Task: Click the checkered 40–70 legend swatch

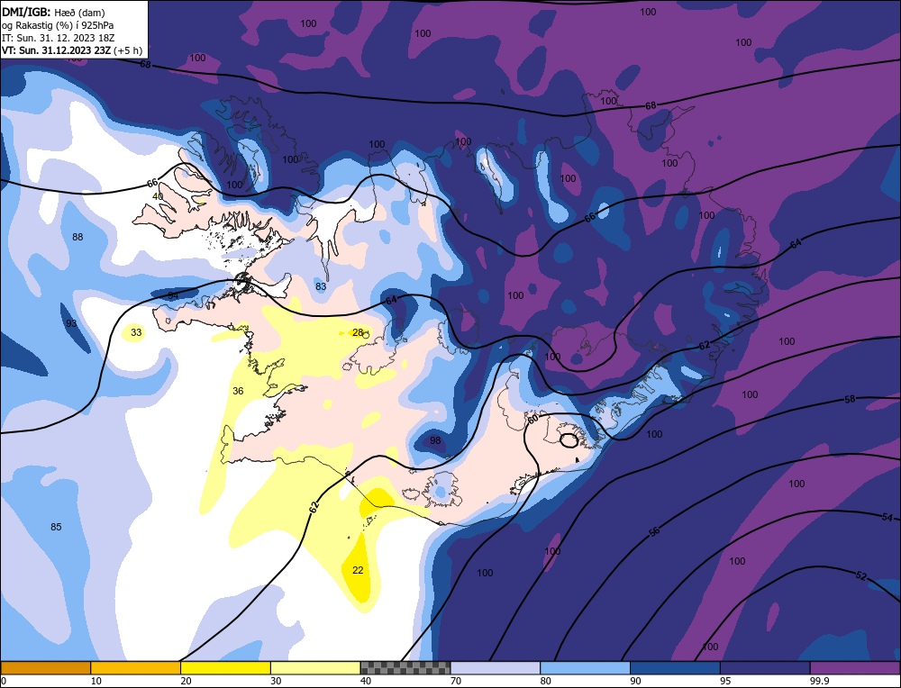Action: 405,667
